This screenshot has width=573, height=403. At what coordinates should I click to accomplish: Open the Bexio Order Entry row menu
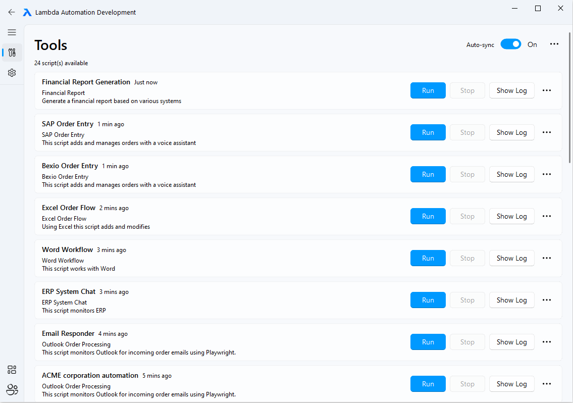(x=546, y=174)
